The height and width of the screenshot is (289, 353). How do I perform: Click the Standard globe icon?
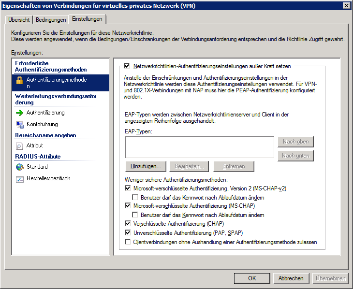pyautogui.click(x=19, y=167)
